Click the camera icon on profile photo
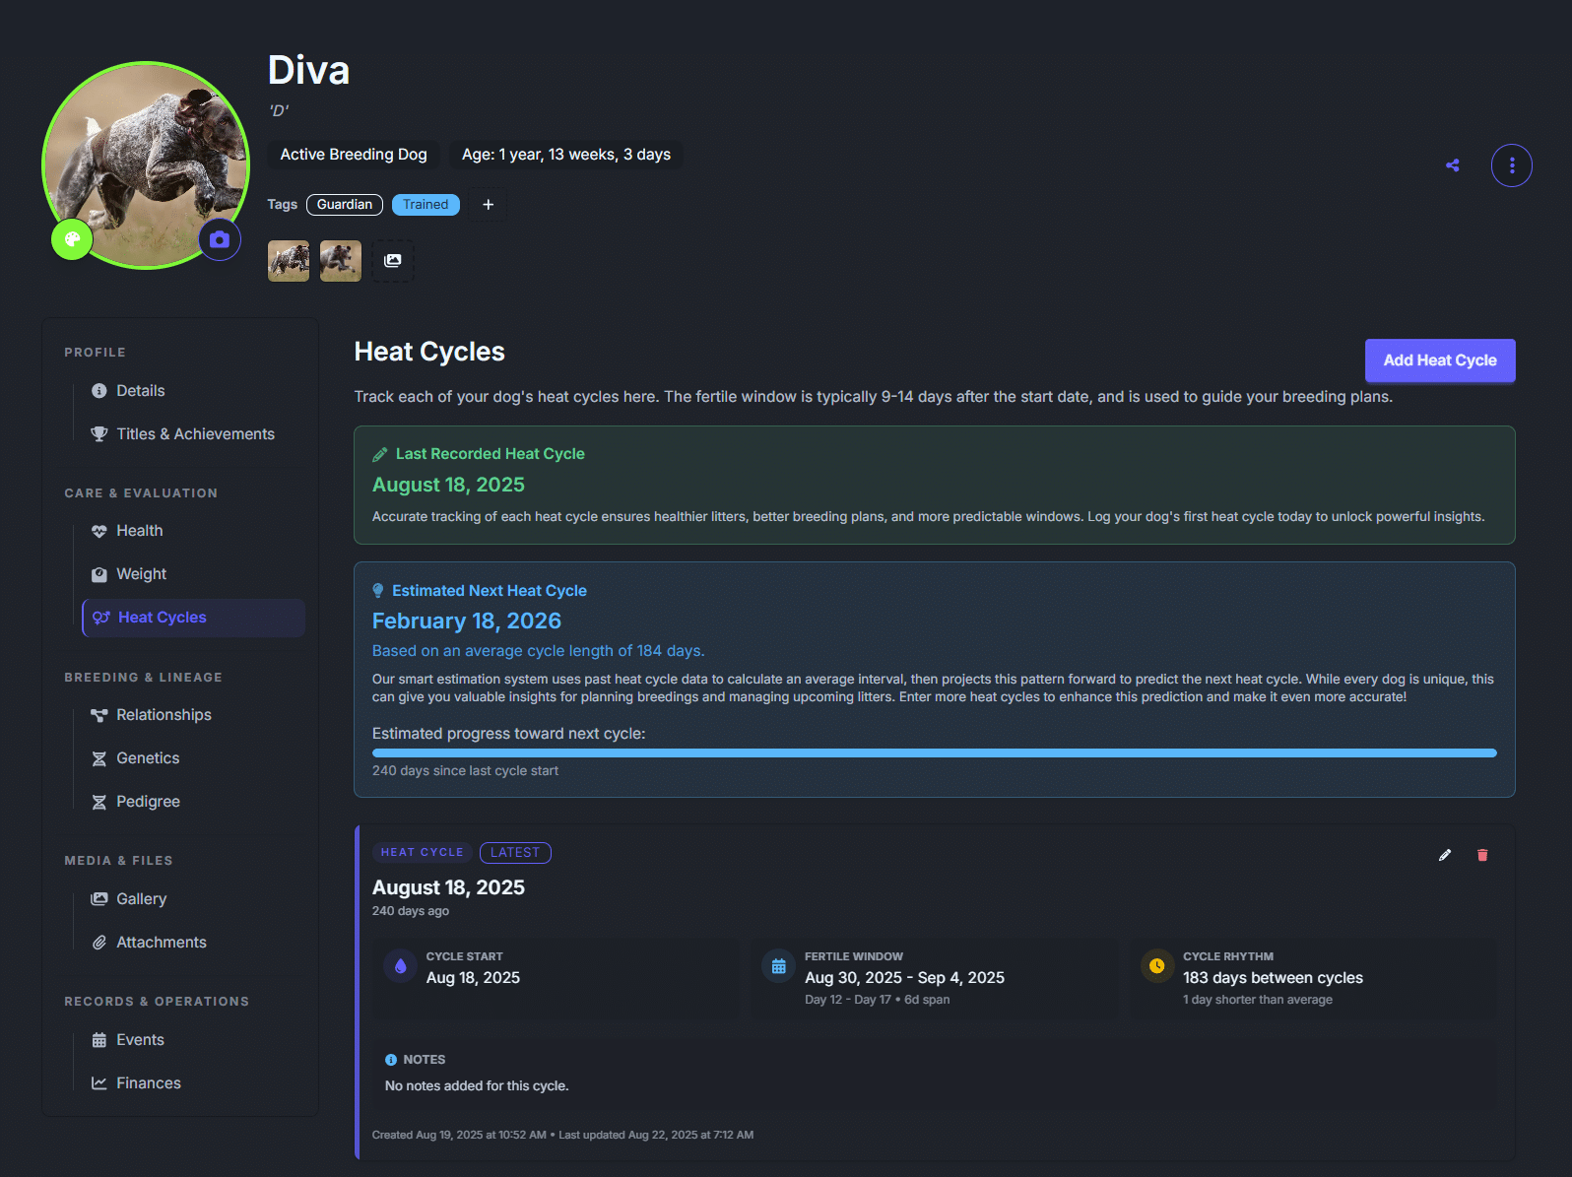 (x=220, y=239)
